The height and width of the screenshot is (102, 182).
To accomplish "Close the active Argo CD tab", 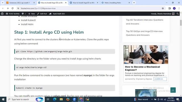I will pos(66,3).
